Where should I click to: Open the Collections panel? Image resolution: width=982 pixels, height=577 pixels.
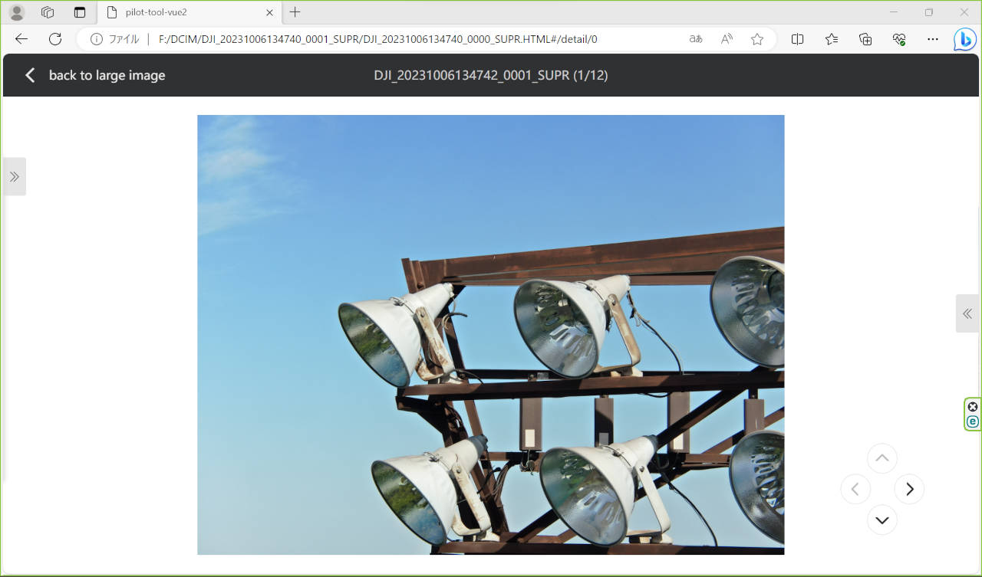865,39
